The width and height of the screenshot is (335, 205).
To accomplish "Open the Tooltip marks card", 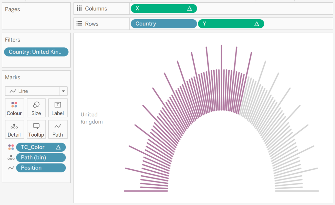I will [x=36, y=129].
